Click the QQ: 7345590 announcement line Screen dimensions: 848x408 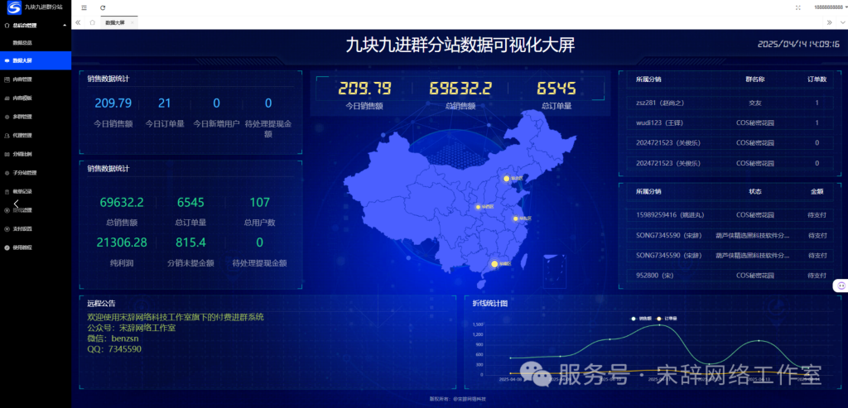point(114,349)
